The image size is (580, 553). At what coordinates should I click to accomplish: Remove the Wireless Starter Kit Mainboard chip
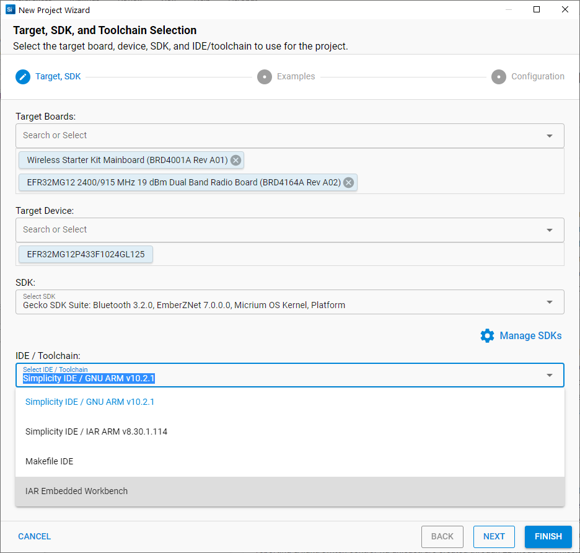tap(235, 160)
